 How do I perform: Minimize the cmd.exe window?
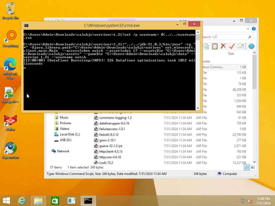click(x=178, y=24)
